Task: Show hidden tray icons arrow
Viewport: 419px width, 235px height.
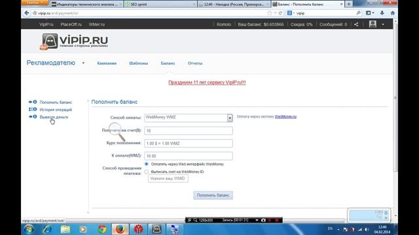Action: point(338,229)
